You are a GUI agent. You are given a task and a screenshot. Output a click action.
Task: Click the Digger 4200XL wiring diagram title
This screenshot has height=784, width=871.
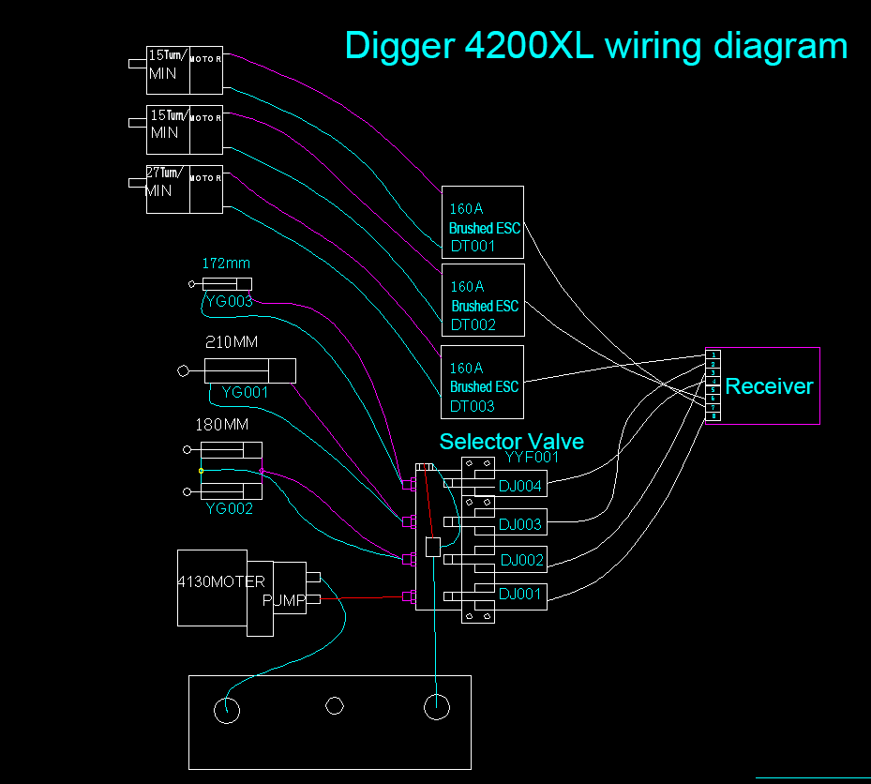[x=596, y=45]
